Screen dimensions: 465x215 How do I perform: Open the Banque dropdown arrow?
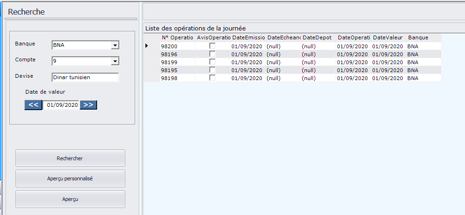(x=114, y=45)
